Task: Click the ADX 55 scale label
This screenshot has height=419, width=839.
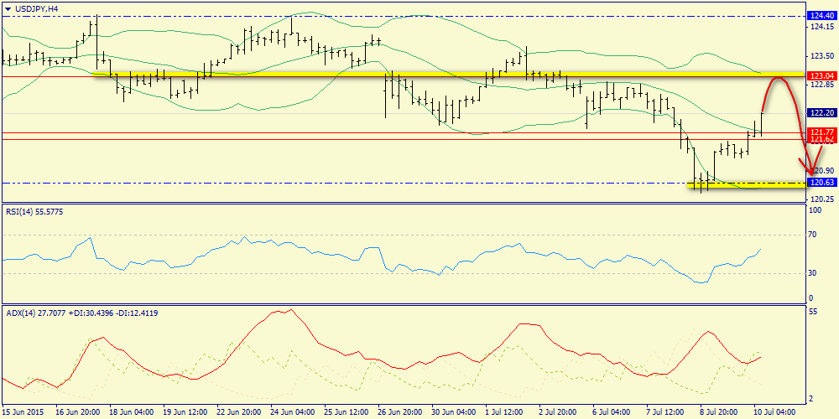Action: 811,311
